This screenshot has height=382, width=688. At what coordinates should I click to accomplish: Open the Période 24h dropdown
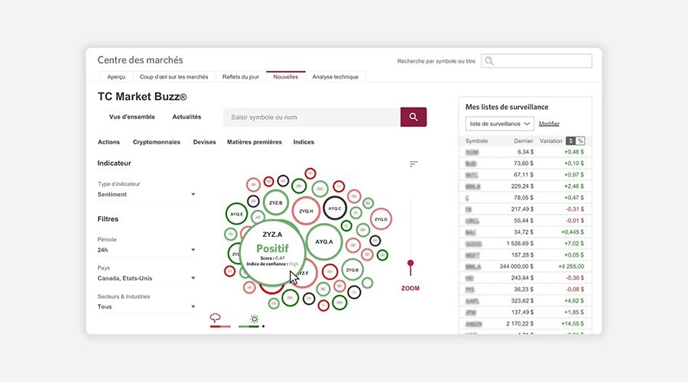[x=147, y=250]
